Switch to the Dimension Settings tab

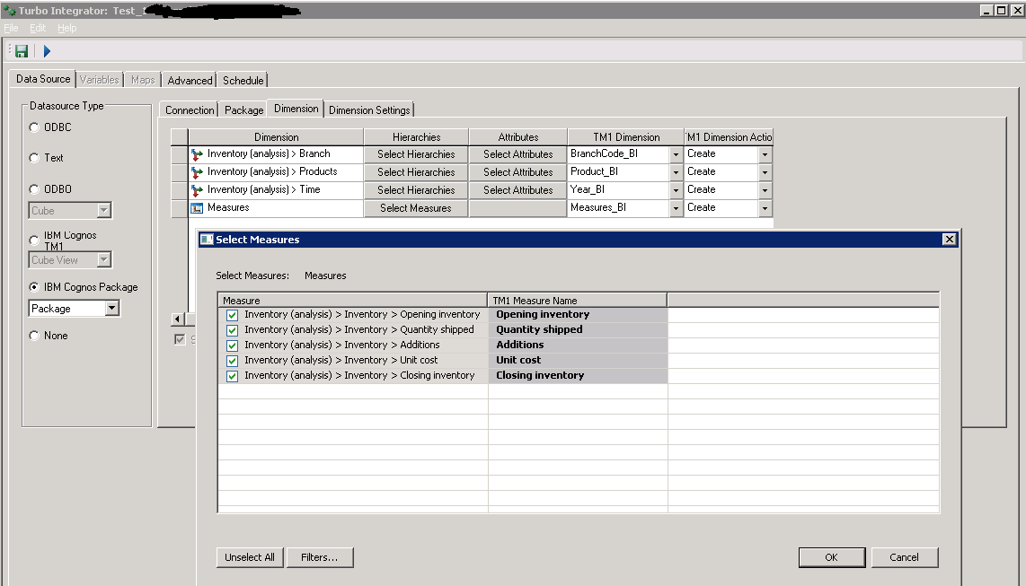369,110
